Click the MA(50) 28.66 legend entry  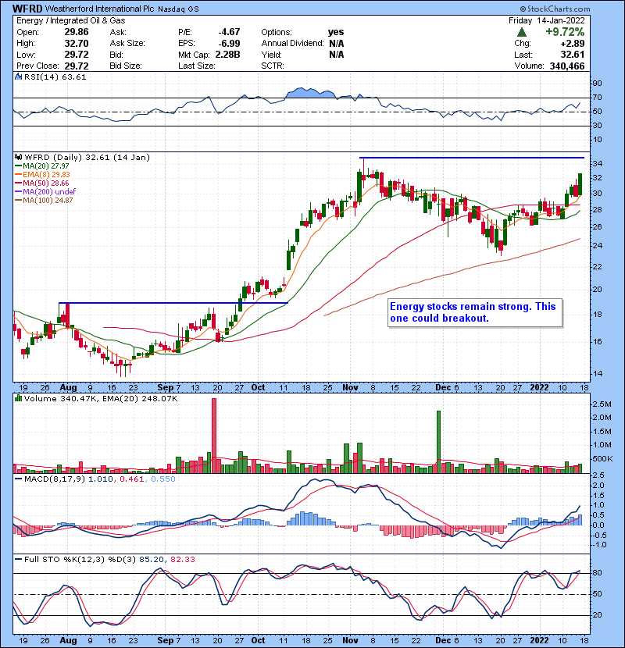[41, 183]
